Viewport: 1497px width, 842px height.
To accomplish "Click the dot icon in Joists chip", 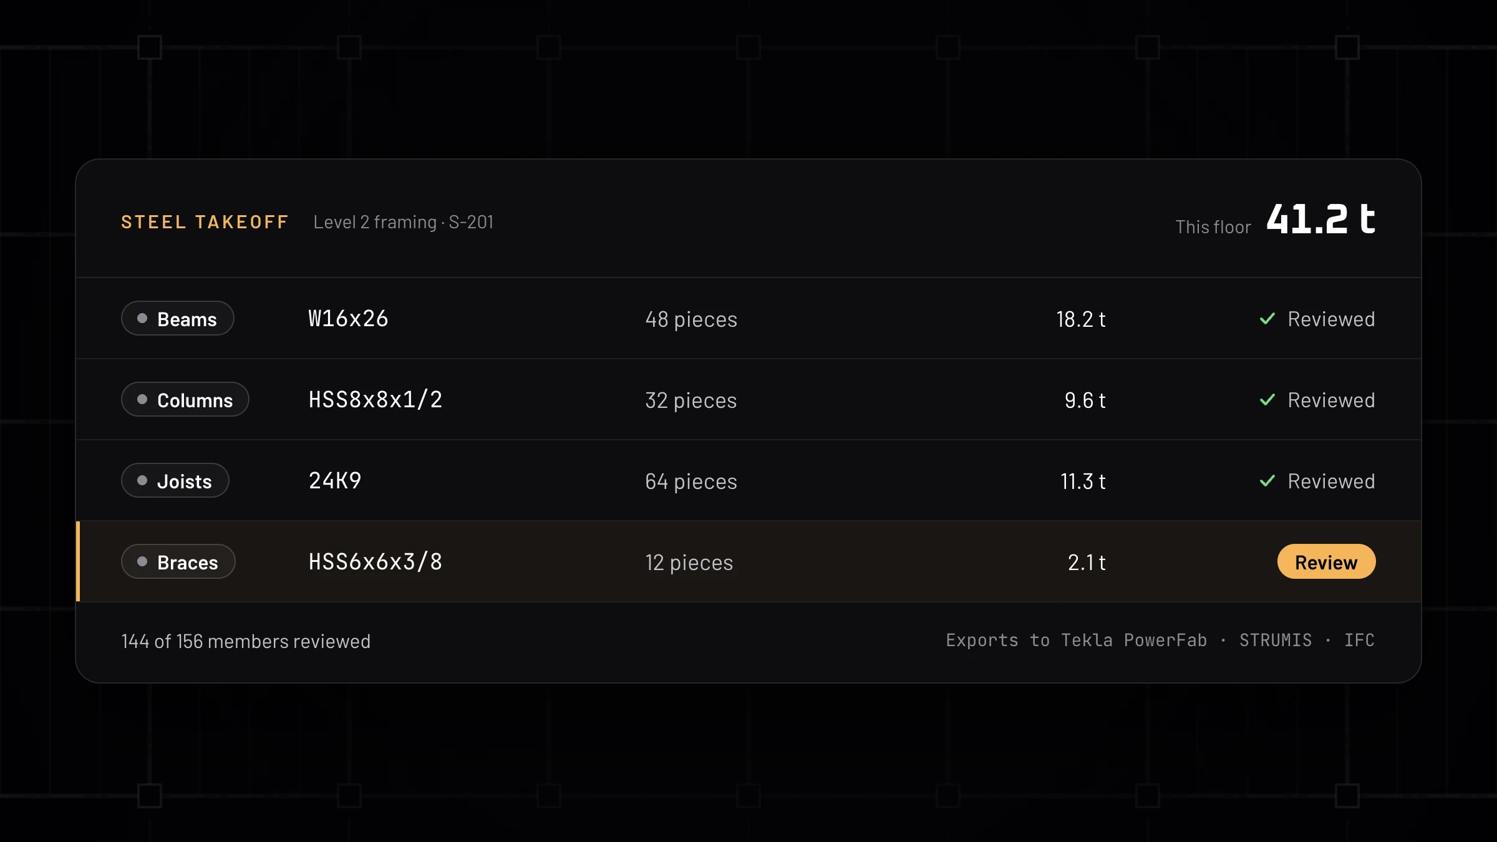I will coord(142,481).
